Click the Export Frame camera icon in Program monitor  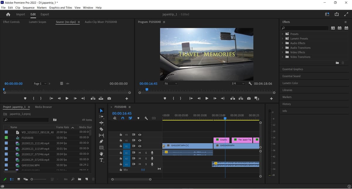point(249,98)
